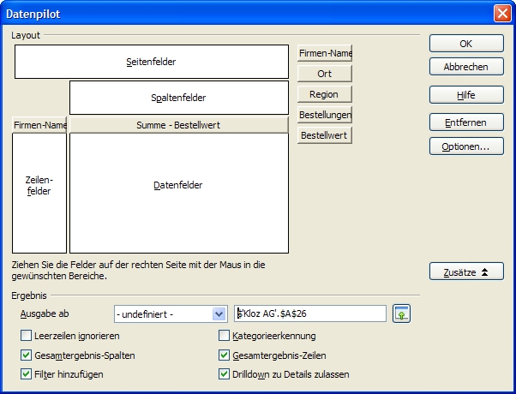
Task: Close the Datenpilot dialog window
Action: [502, 13]
